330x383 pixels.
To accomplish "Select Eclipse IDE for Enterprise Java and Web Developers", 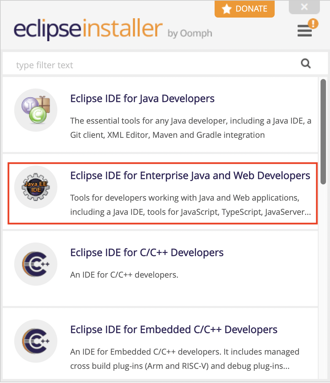I will 190,176.
